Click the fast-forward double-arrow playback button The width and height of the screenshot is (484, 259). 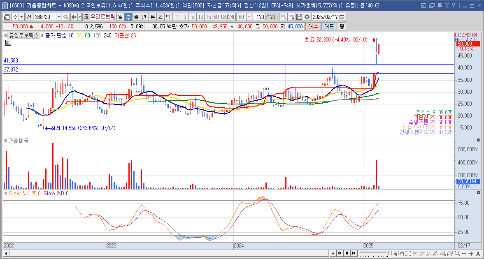coord(354,253)
